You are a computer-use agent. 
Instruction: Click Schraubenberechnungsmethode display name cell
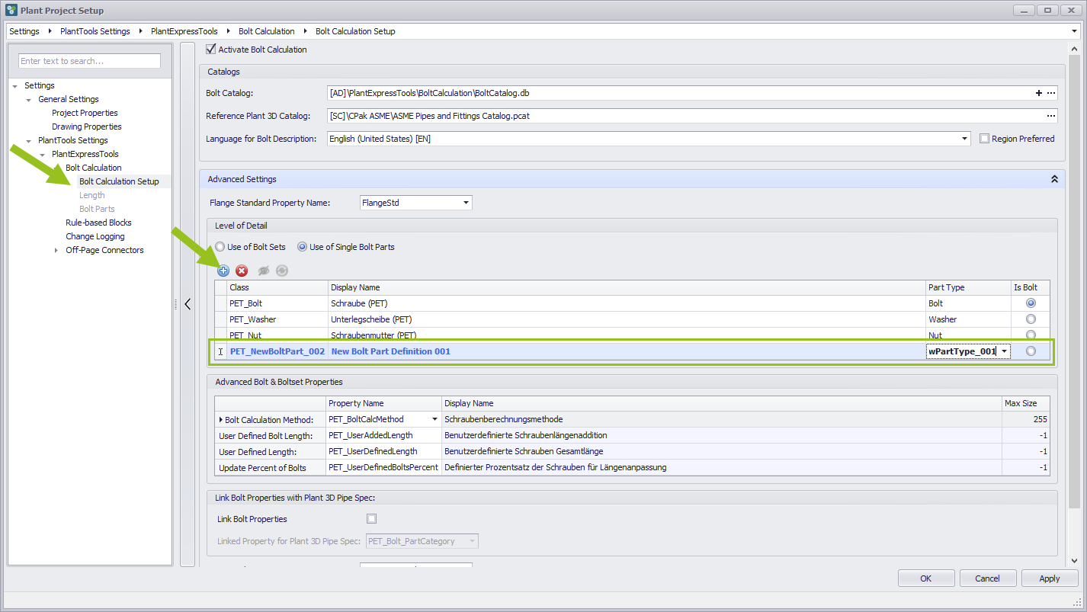pos(722,419)
